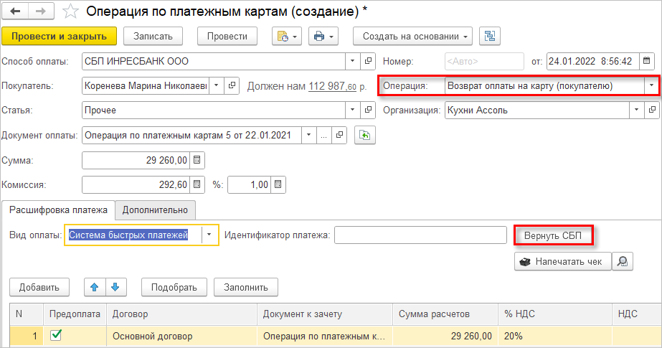This screenshot has height=348, width=662.
Task: Click calculator icon beside Сумма field
Action: 198,160
